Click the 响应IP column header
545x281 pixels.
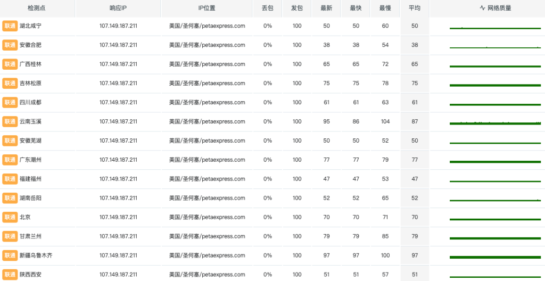118,8
